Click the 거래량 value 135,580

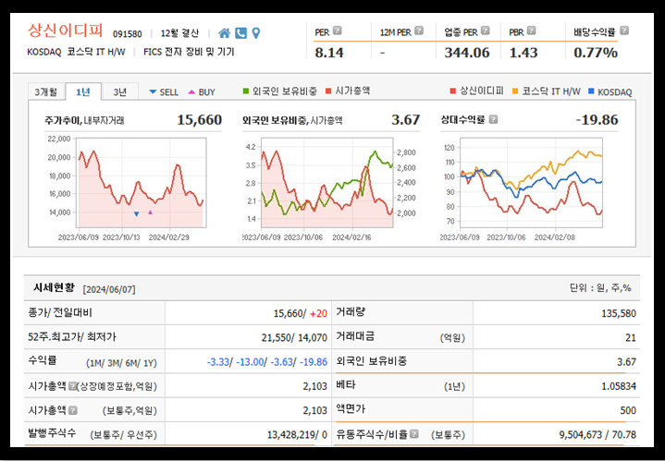619,313
